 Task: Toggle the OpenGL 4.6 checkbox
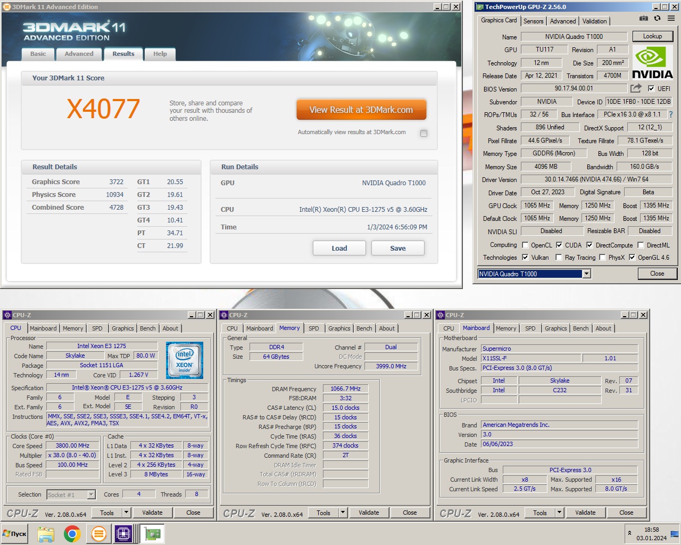pos(632,258)
